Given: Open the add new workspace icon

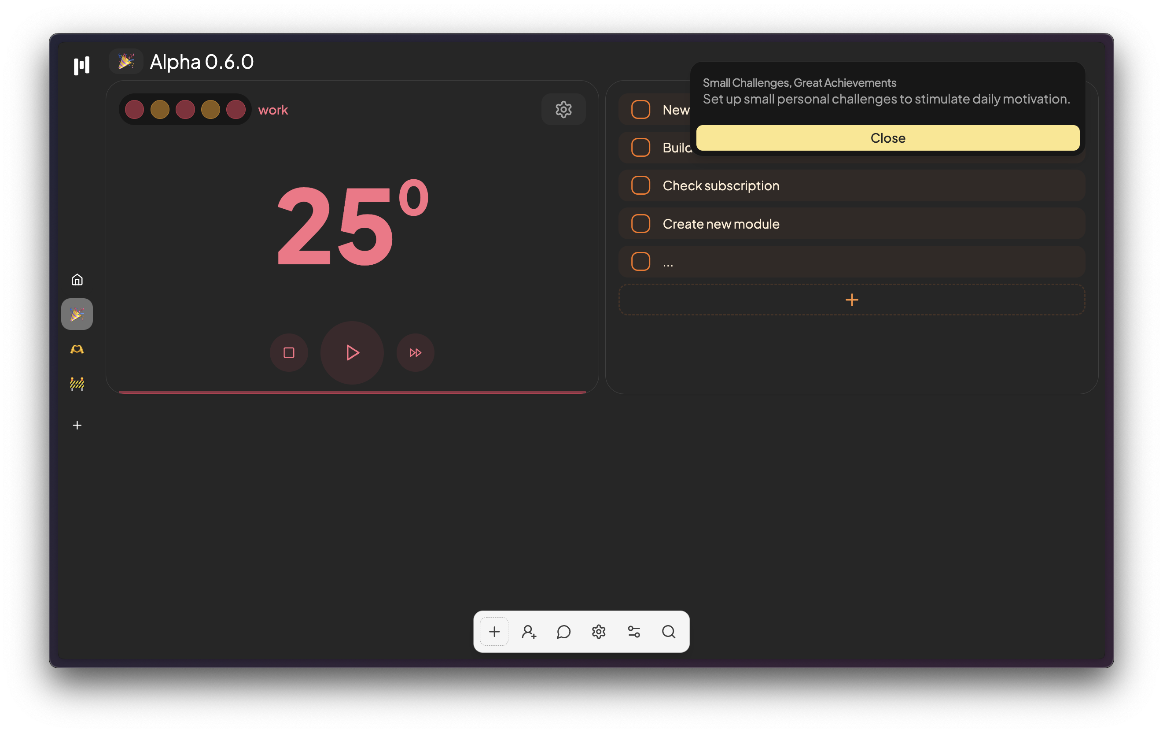Looking at the screenshot, I should [77, 425].
